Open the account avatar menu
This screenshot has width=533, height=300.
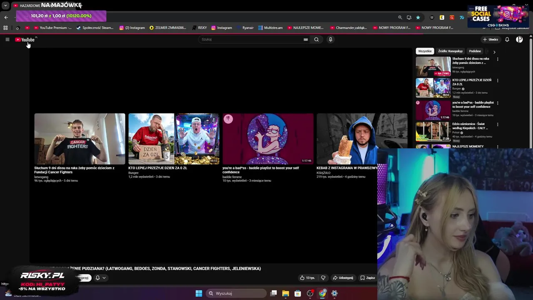(519, 40)
